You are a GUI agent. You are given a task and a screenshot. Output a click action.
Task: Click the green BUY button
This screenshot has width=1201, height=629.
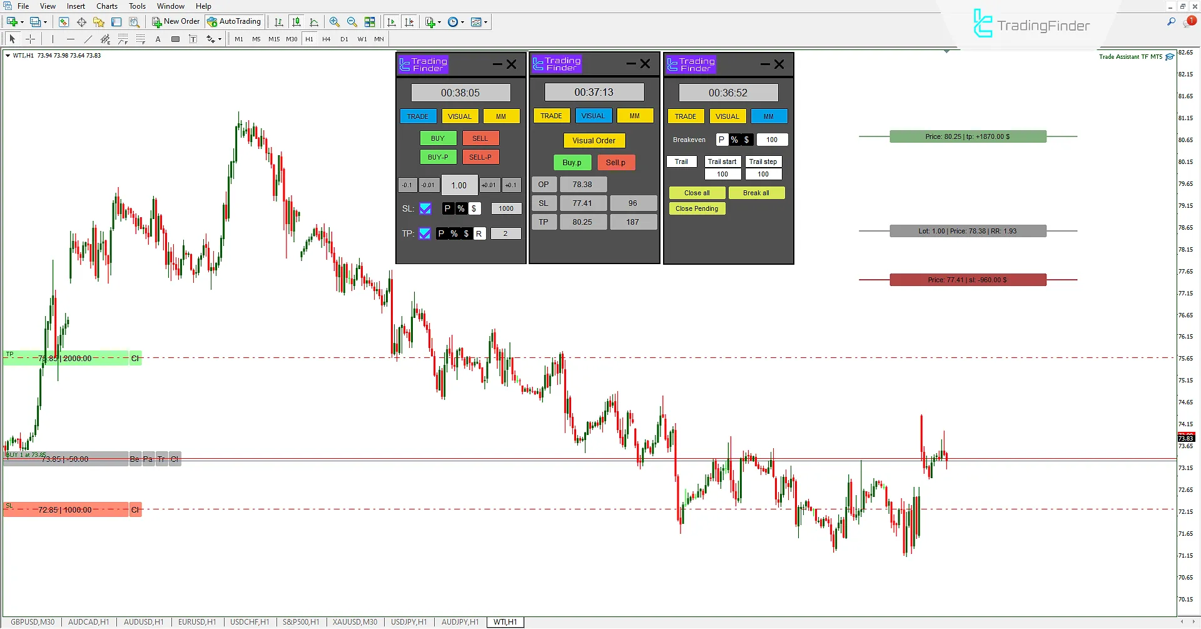pos(438,138)
